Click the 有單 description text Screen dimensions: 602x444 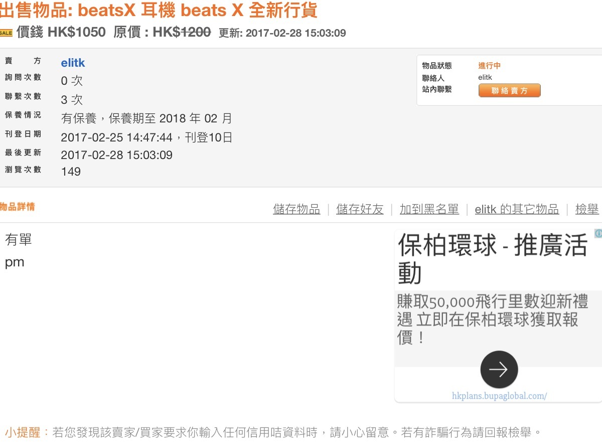tap(19, 240)
